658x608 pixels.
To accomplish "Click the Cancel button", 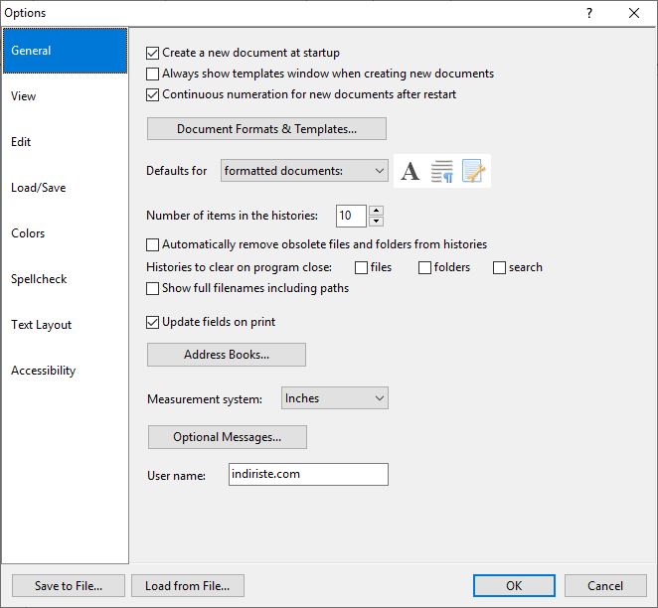I will [605, 586].
